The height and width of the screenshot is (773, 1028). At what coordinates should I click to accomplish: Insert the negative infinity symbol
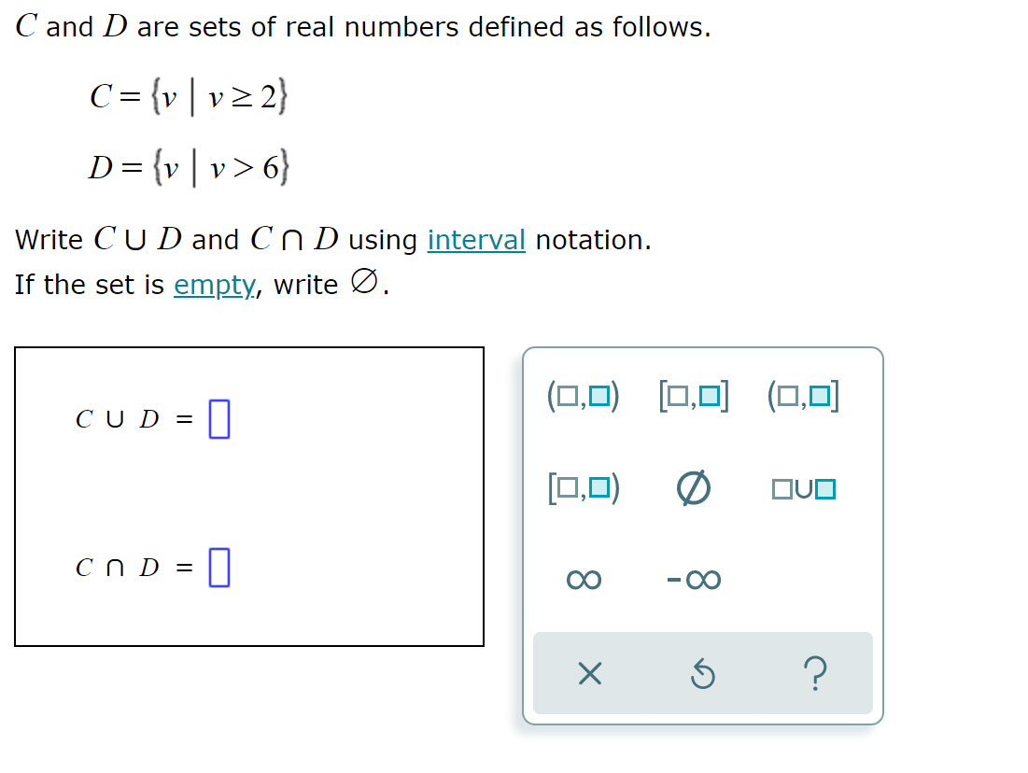point(695,579)
